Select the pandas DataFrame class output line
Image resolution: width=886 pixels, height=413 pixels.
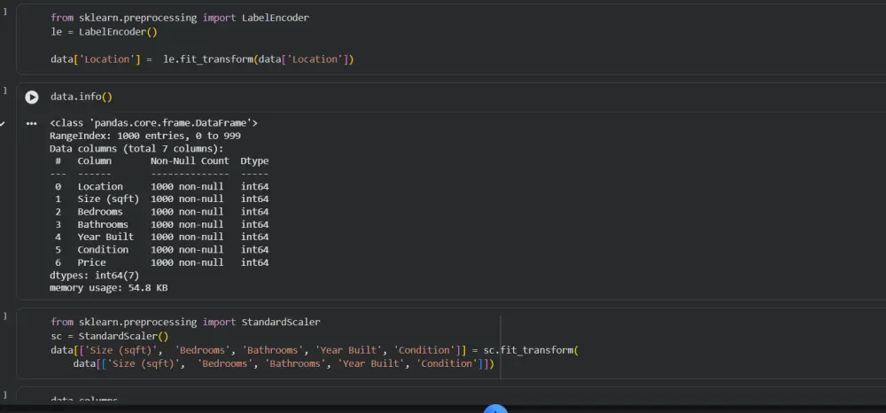pyautogui.click(x=153, y=122)
